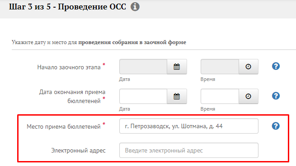Click date field for окончания приема бюллетеней

pos(143,96)
